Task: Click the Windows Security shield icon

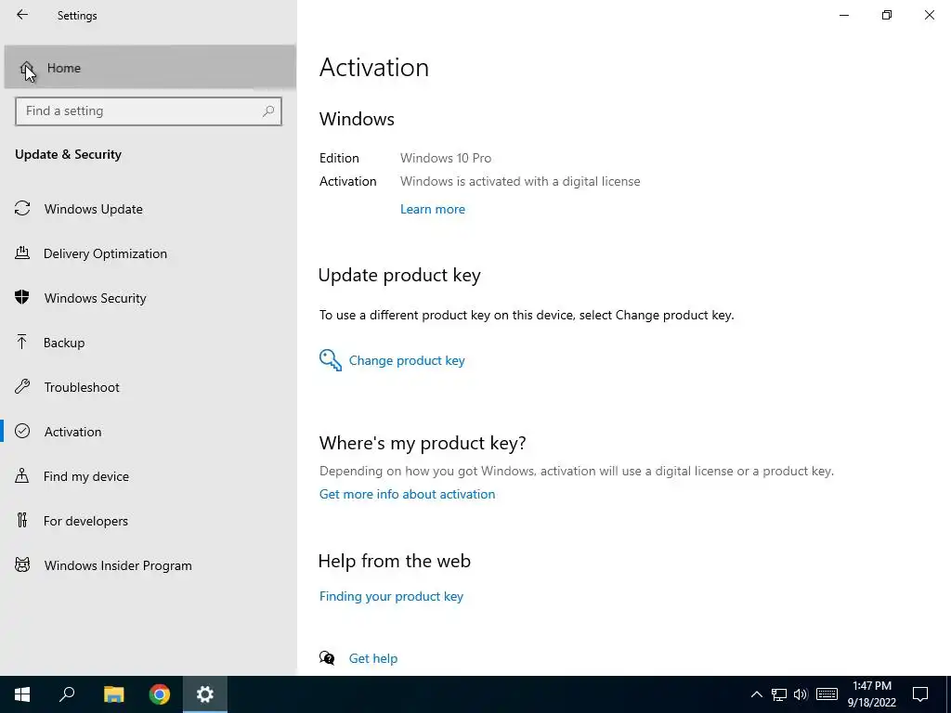Action: click(x=22, y=298)
